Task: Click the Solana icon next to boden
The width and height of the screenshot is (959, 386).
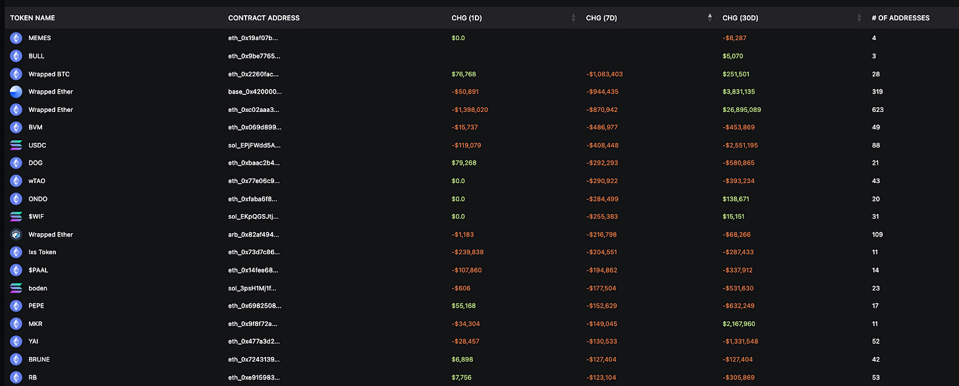Action: tap(16, 289)
